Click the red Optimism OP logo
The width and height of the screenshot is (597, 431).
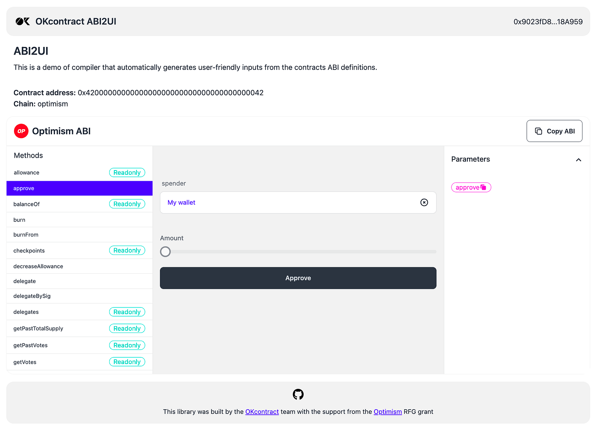[21, 131]
